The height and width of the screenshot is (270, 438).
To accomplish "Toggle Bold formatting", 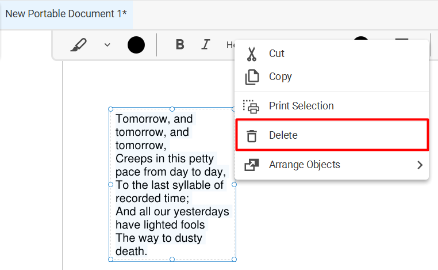I will [180, 44].
